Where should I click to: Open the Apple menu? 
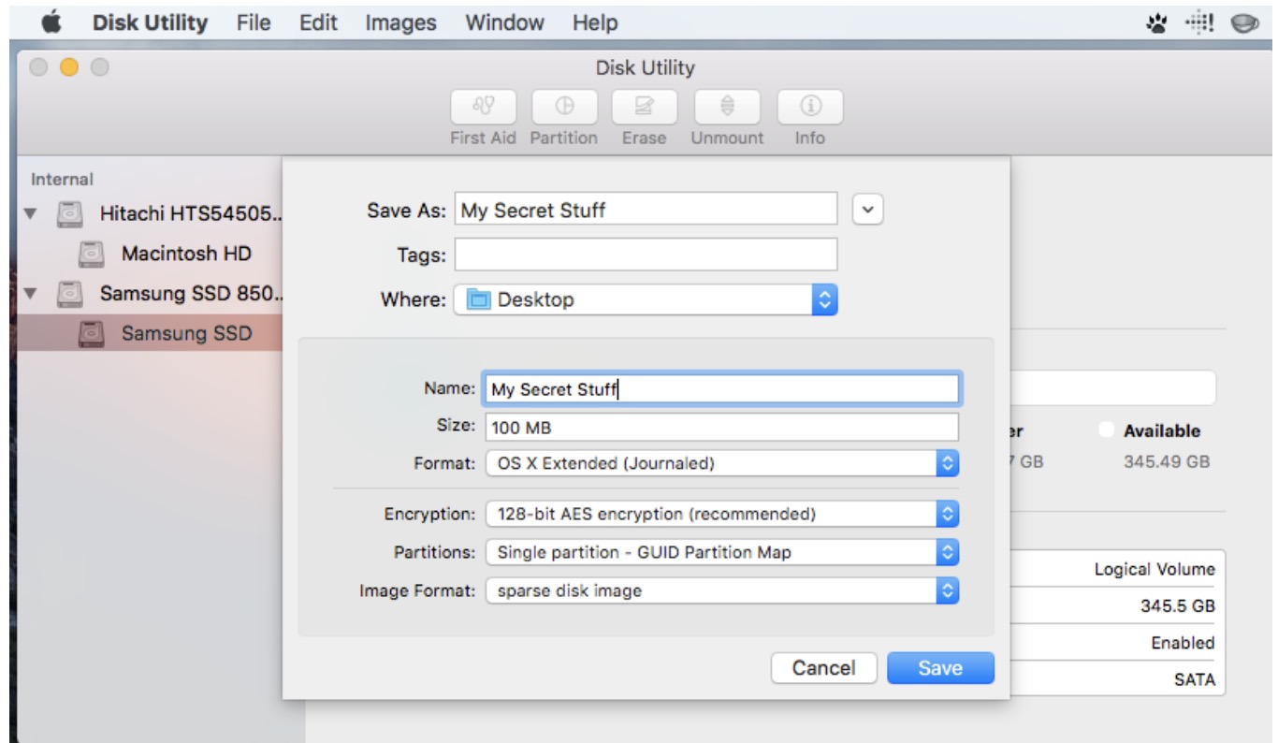tap(51, 22)
